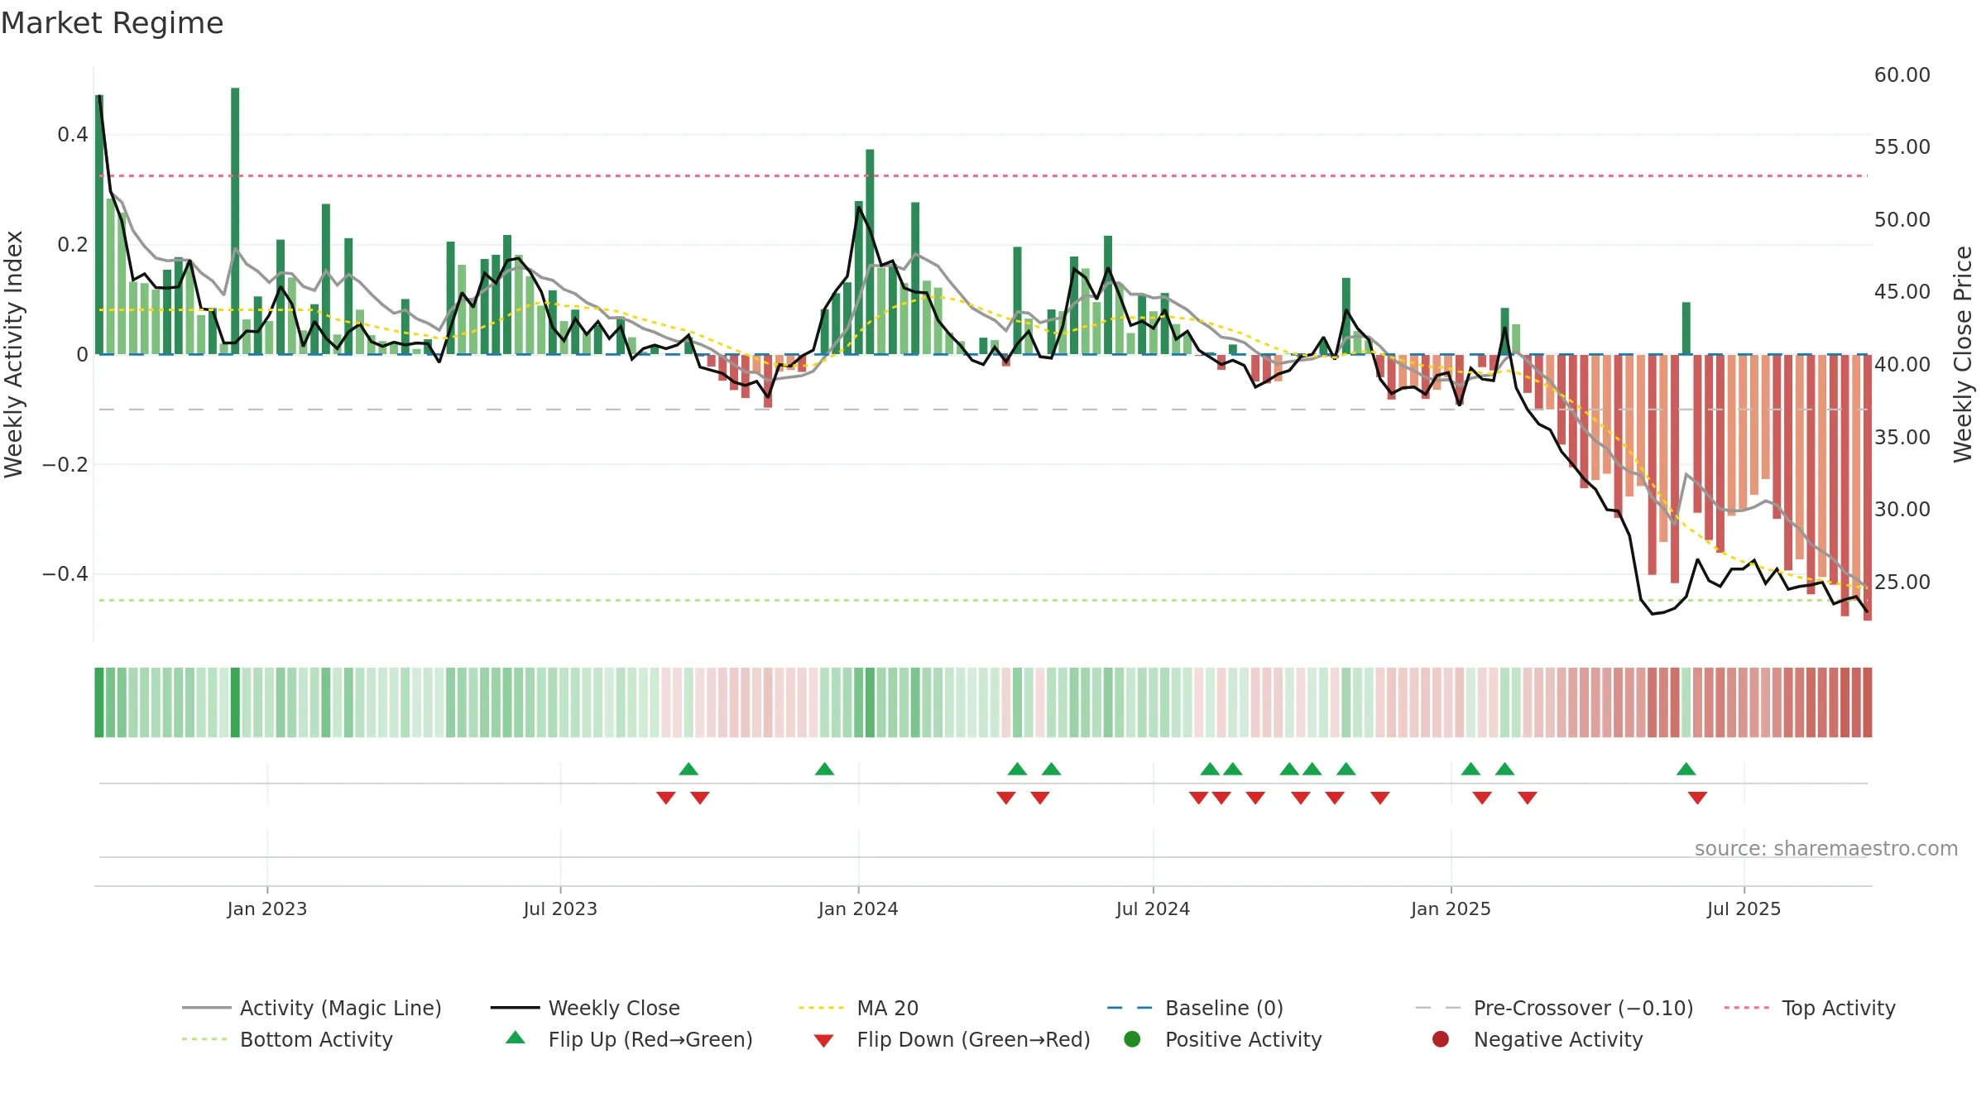
Task: Click the −0.4 activity axis tick
Action: tap(65, 573)
